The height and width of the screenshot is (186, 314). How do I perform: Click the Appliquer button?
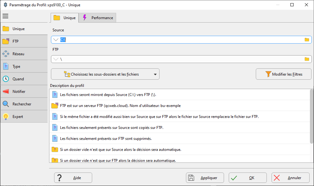(x=205, y=178)
